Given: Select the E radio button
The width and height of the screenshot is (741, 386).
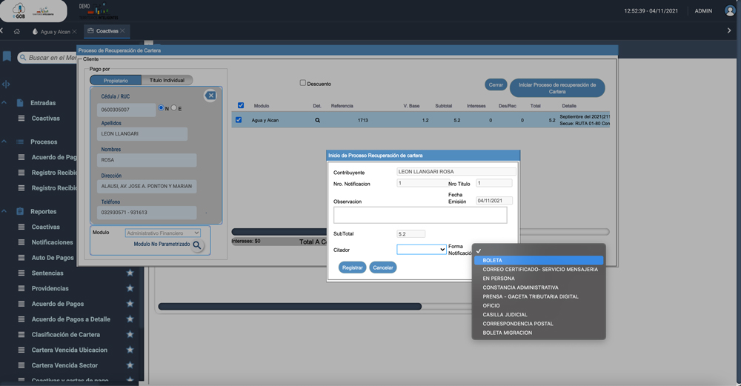Looking at the screenshot, I should (x=174, y=108).
